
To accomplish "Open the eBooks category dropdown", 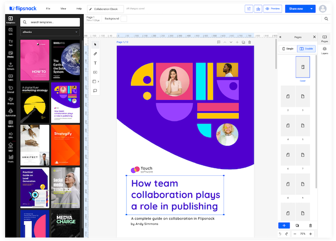I will (50, 33).
